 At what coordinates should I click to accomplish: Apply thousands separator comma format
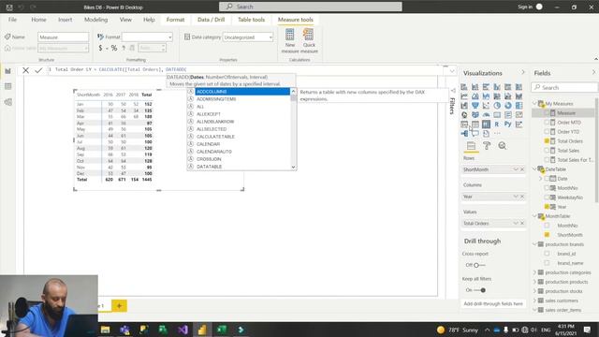pos(124,48)
